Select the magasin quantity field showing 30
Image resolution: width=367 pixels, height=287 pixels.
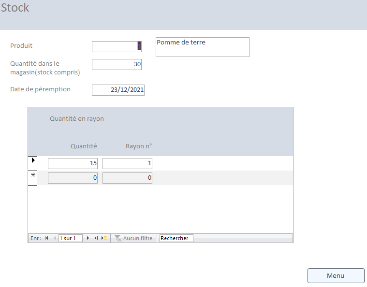point(117,64)
